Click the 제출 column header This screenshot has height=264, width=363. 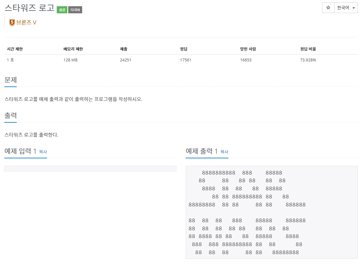tap(124, 49)
